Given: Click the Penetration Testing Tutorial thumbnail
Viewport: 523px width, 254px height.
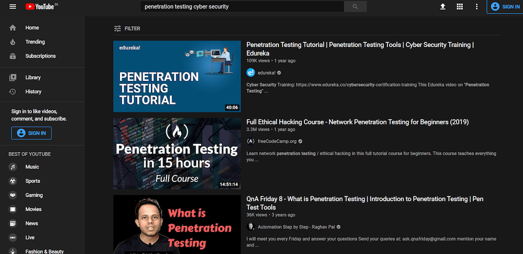Looking at the screenshot, I should tap(177, 76).
